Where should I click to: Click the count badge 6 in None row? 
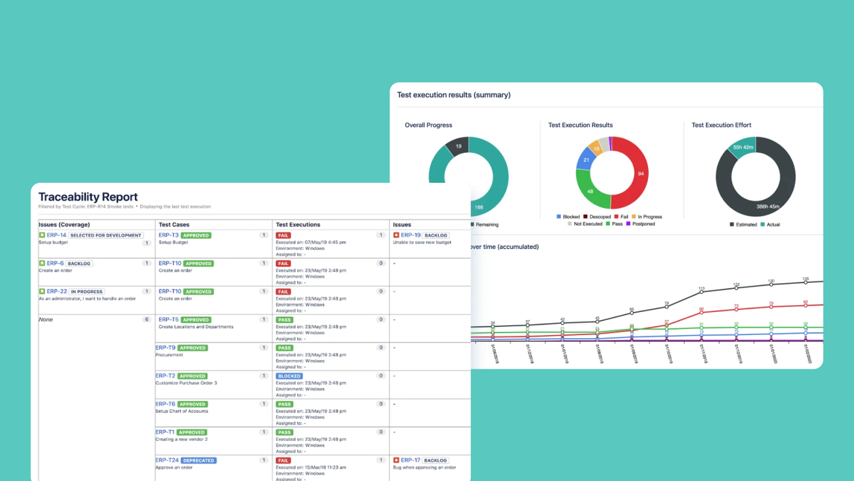pos(147,319)
